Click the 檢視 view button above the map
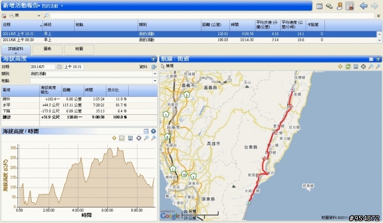383x223 pixels. tap(168, 66)
